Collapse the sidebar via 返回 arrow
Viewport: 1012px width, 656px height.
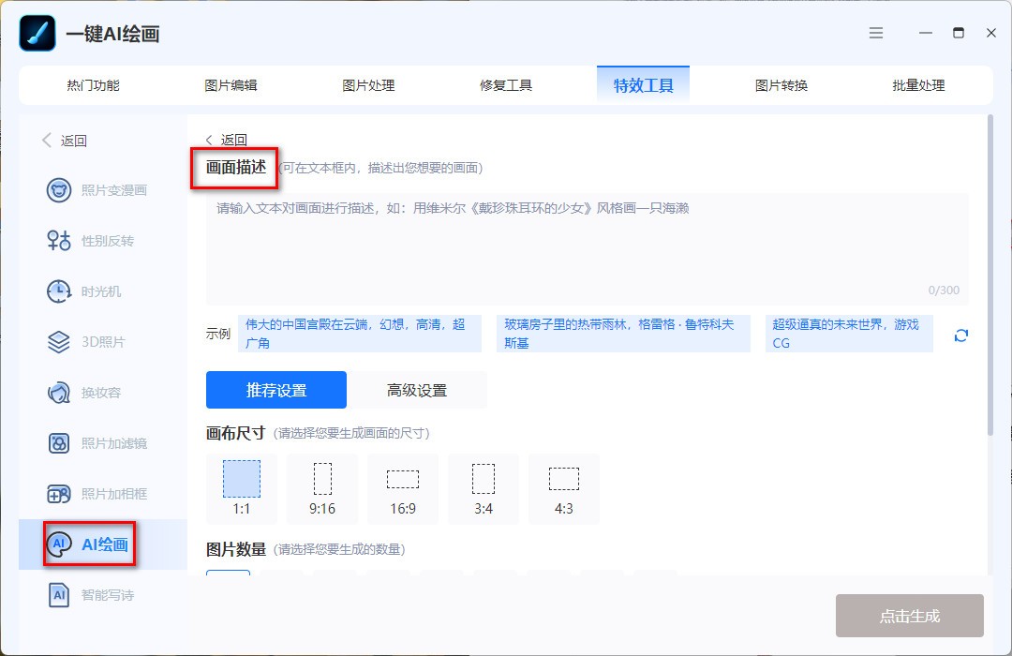tap(66, 140)
